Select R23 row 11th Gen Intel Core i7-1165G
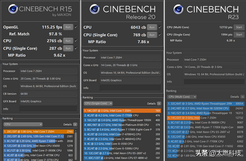The image size is (246, 161). pyautogui.click(x=206, y=146)
